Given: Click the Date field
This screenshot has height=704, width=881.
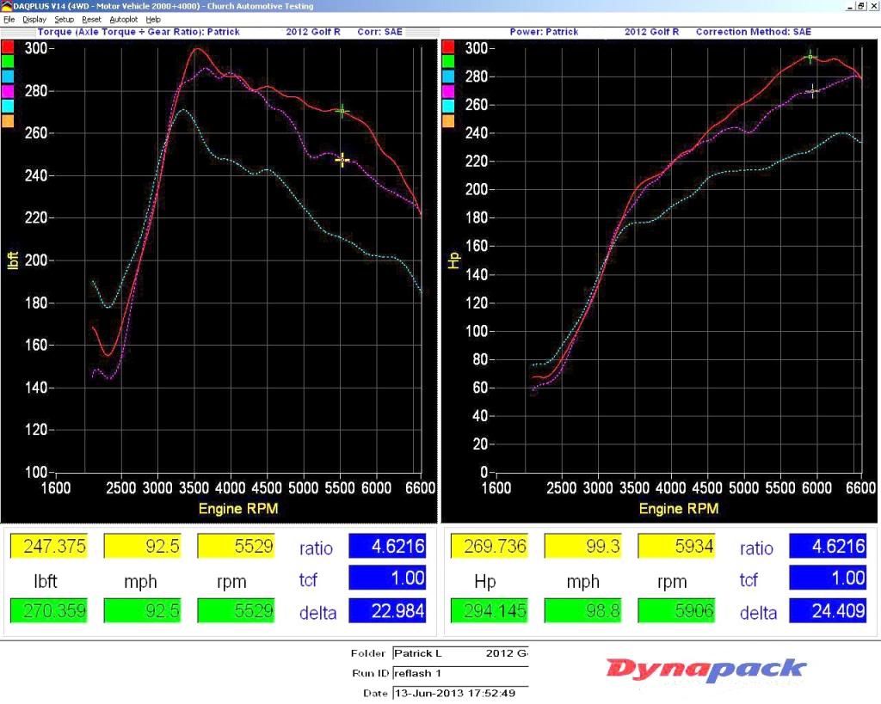Looking at the screenshot, I should pyautogui.click(x=461, y=694).
